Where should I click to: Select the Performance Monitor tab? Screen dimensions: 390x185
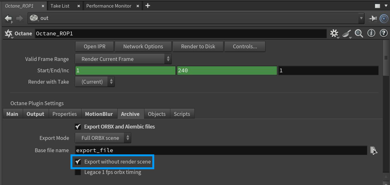coord(109,6)
